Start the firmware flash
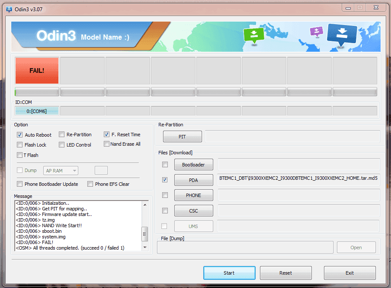 tap(229, 273)
